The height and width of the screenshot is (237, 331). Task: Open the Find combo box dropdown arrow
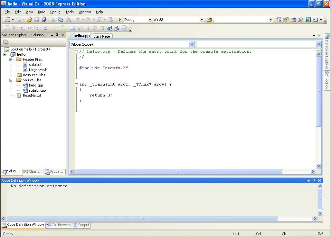click(270, 20)
